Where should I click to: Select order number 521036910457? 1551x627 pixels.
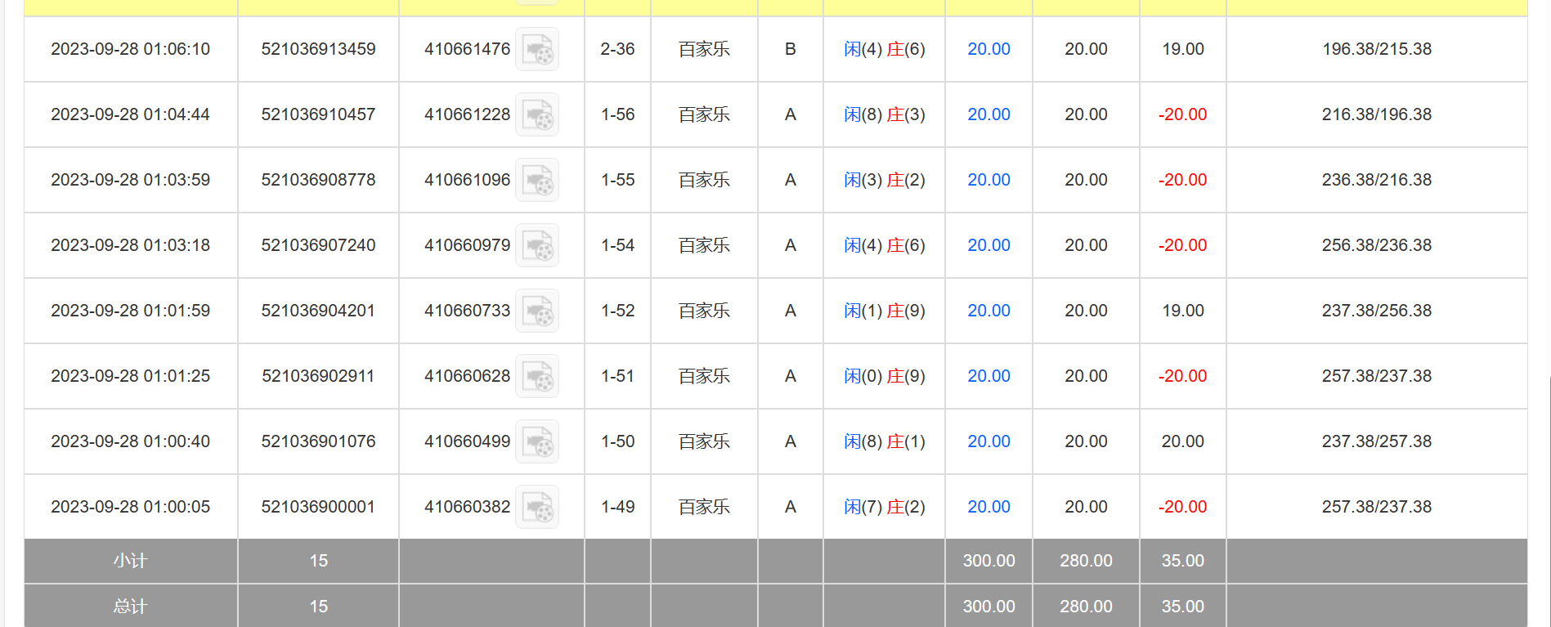318,114
